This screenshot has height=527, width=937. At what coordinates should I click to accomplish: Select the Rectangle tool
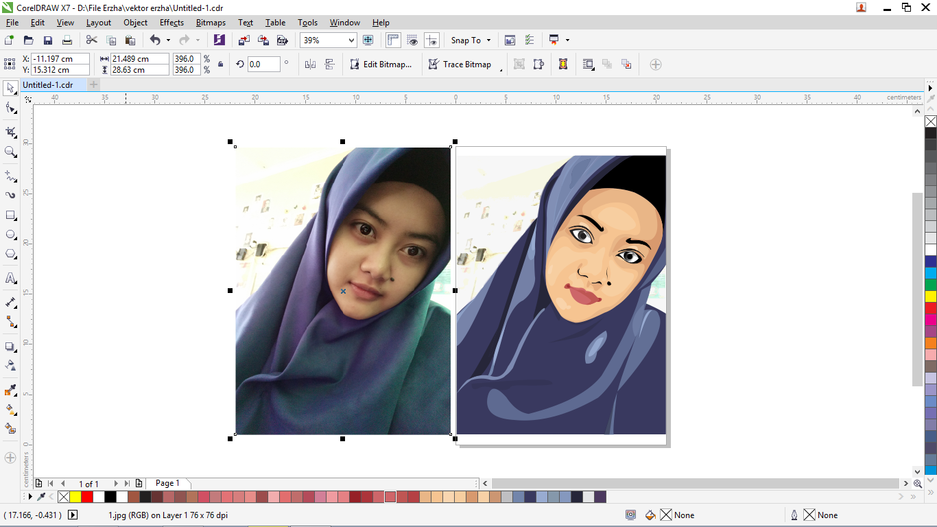pyautogui.click(x=10, y=215)
